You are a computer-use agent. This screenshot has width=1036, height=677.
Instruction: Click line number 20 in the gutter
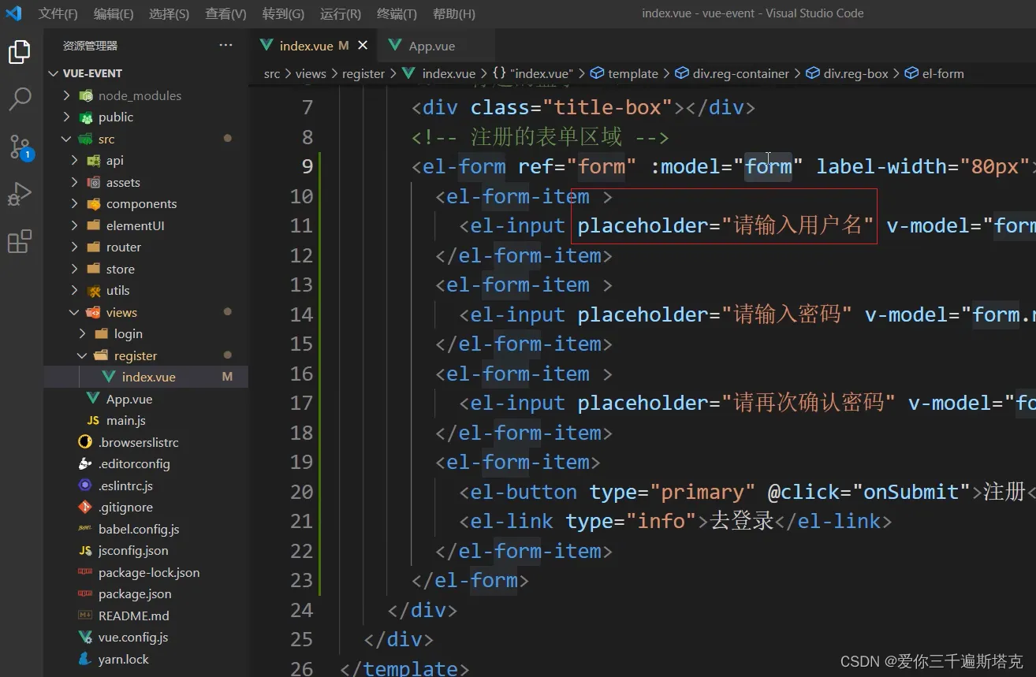tap(301, 492)
